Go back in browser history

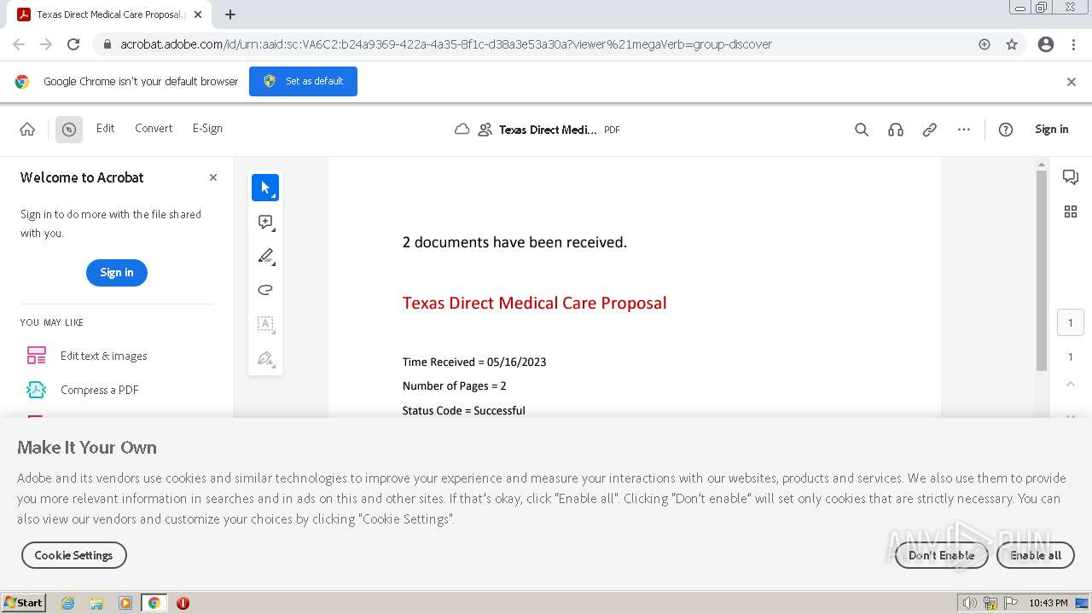19,44
